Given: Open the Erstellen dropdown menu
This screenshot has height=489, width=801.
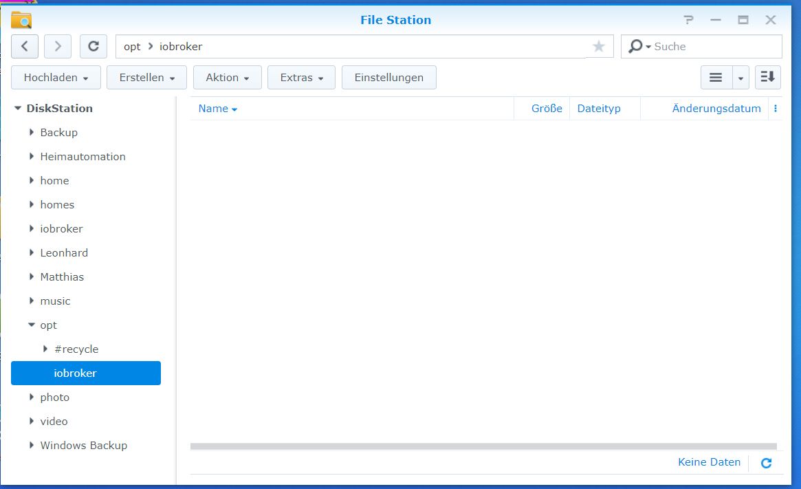Looking at the screenshot, I should click(146, 78).
